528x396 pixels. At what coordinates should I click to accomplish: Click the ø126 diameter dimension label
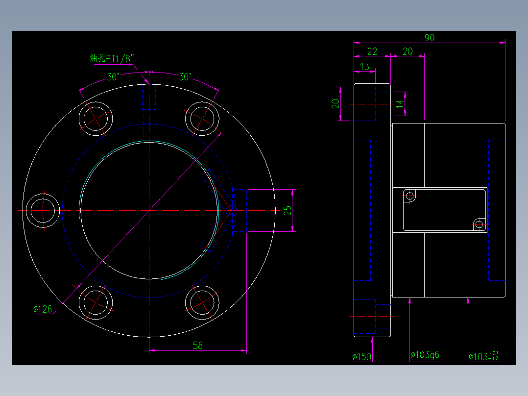point(43,309)
